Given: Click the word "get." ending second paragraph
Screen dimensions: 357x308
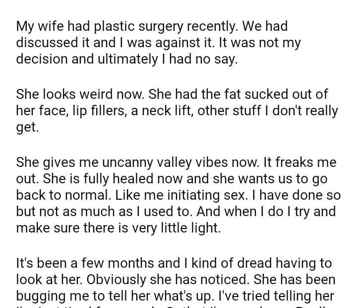Looking at the screenshot, I should click(x=27, y=127).
